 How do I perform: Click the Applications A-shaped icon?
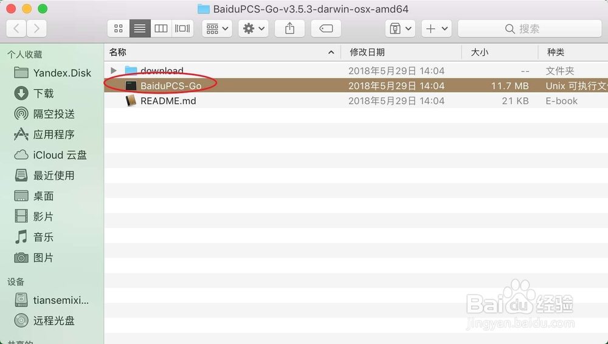(21, 134)
